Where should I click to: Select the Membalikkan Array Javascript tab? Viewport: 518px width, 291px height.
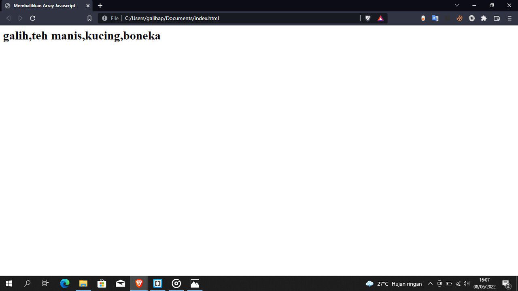46,6
